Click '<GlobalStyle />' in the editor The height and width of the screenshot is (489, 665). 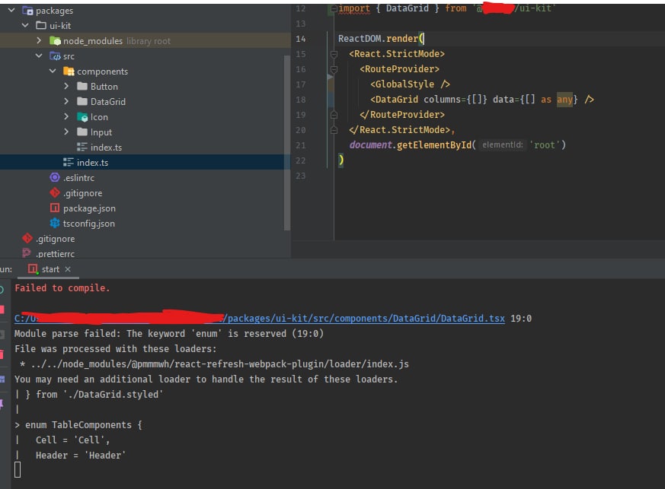click(x=410, y=84)
